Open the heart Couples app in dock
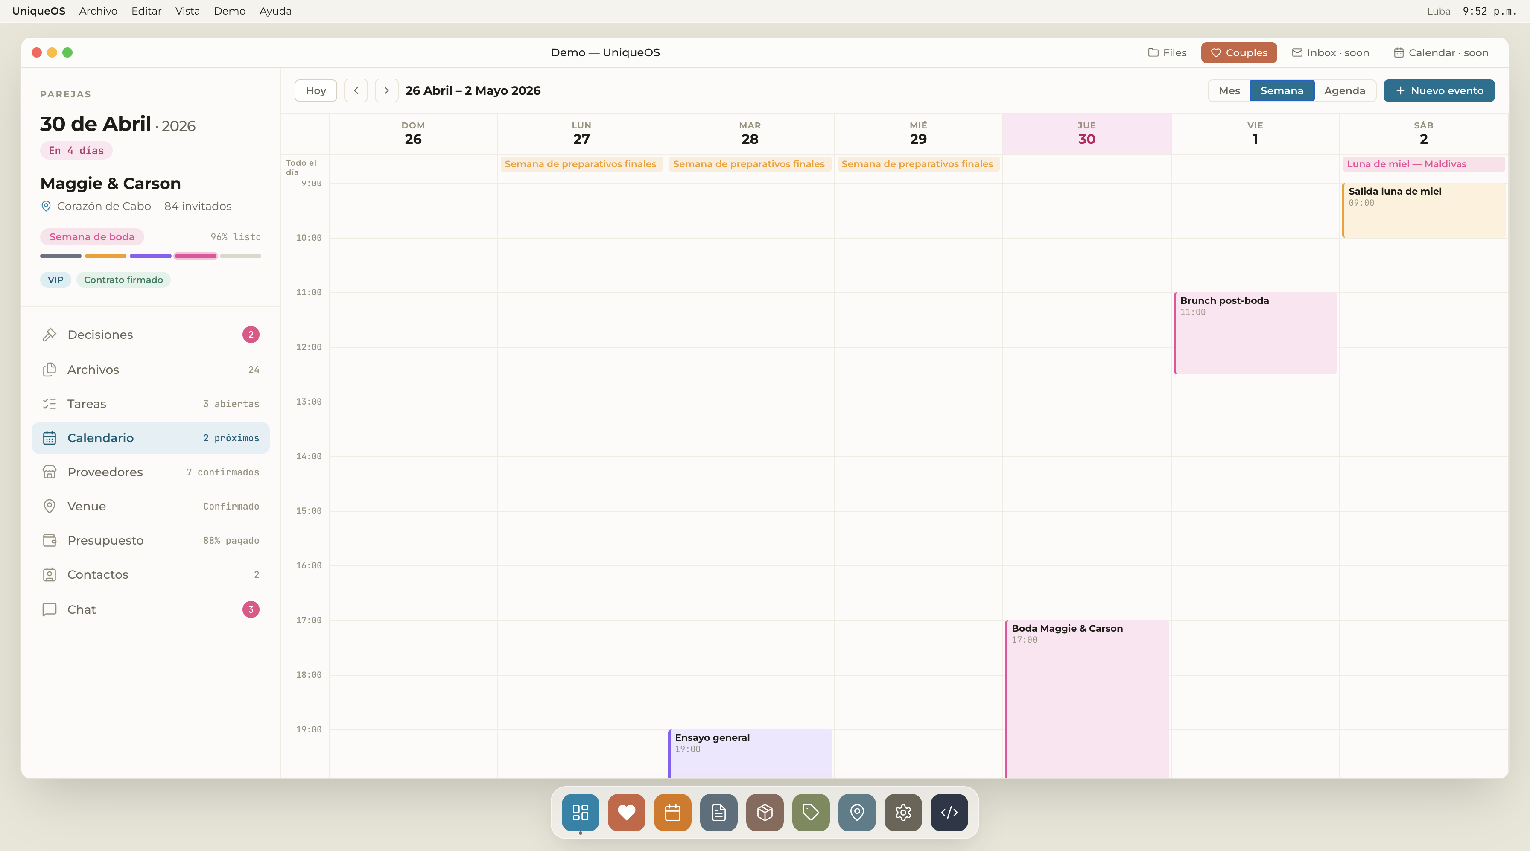The height and width of the screenshot is (851, 1530). [626, 812]
